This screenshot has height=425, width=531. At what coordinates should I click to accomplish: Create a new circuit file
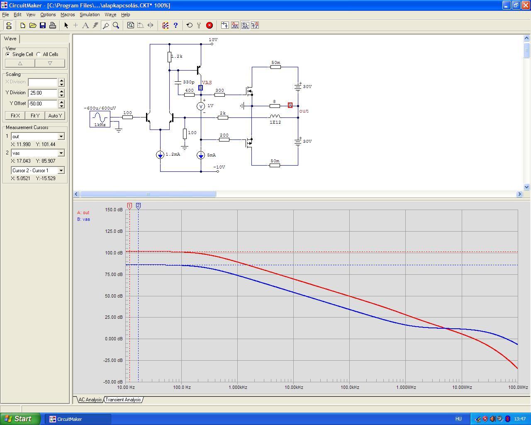pos(23,25)
